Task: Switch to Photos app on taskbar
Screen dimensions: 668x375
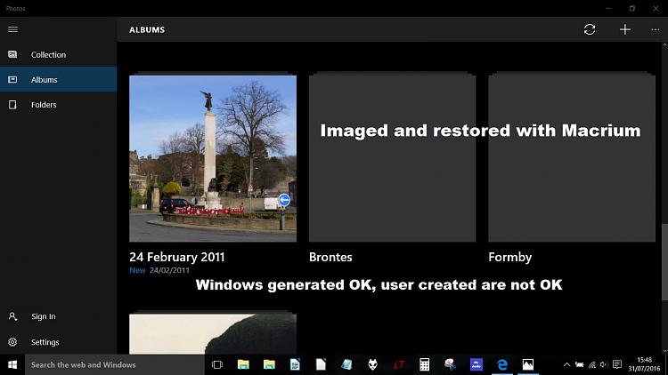Action: 528,365
